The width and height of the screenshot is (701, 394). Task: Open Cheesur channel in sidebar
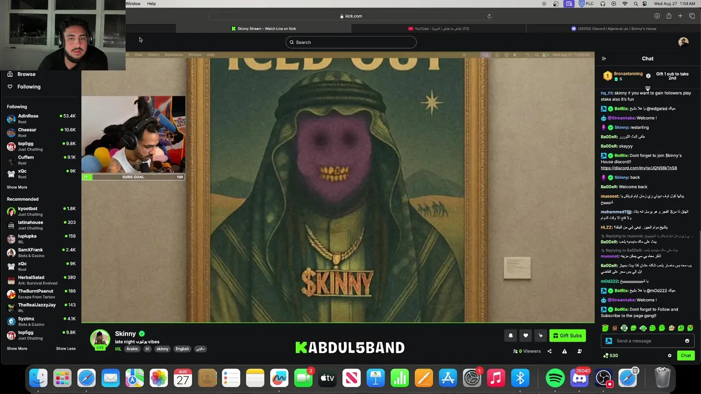tap(41, 132)
